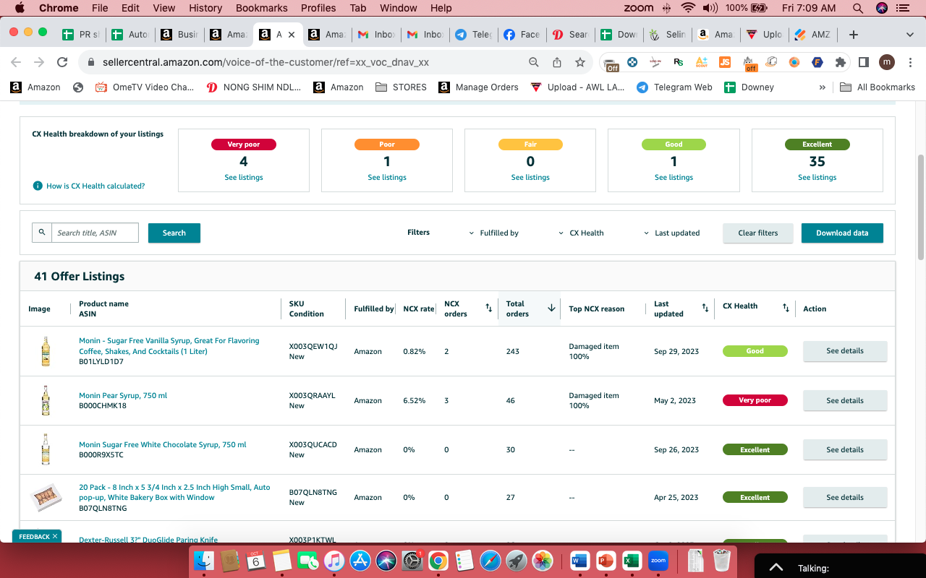Screen dimensions: 926x578
Task: Sort the table by NCX orders
Action: click(x=488, y=309)
